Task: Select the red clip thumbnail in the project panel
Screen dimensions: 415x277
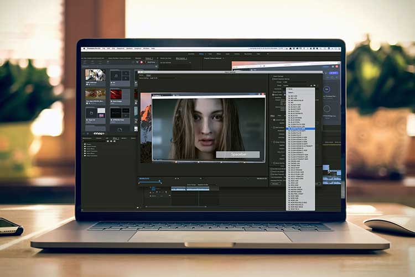Action: coord(116,95)
